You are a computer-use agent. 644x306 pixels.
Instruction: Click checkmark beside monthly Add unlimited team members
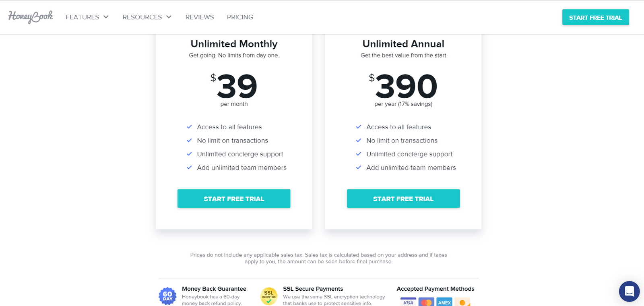pyautogui.click(x=189, y=167)
